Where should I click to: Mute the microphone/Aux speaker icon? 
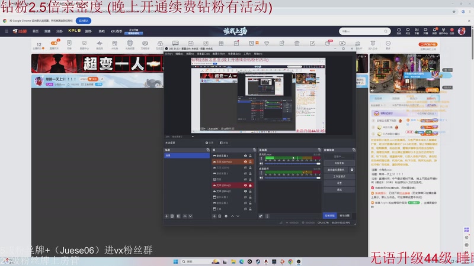tap(261, 164)
